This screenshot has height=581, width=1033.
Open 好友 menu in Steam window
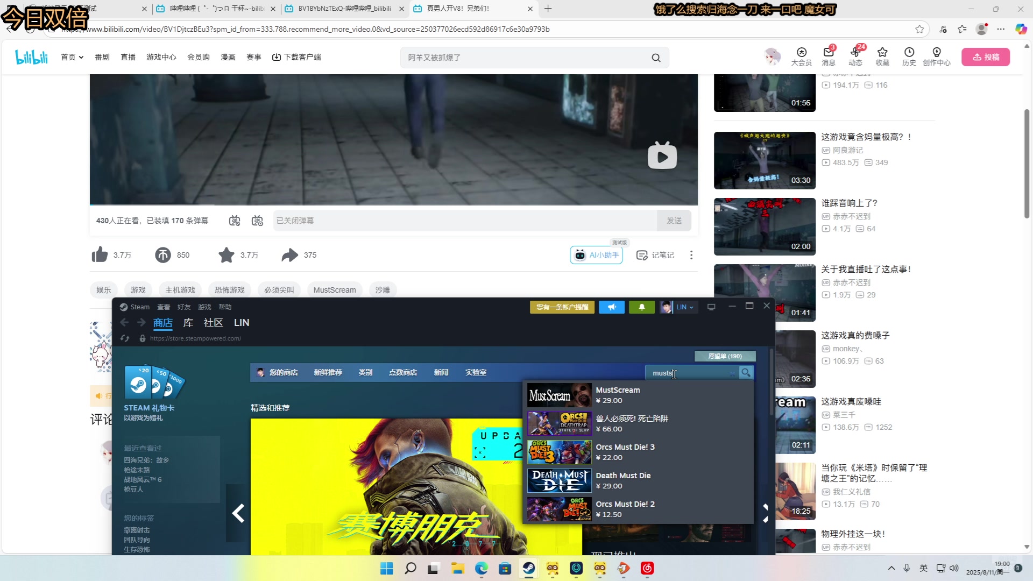[184, 307]
